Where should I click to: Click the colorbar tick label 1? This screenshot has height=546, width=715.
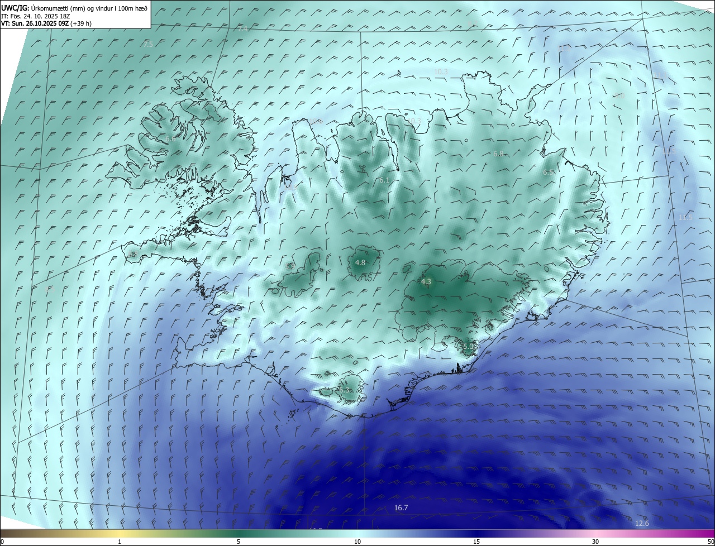tap(120, 542)
